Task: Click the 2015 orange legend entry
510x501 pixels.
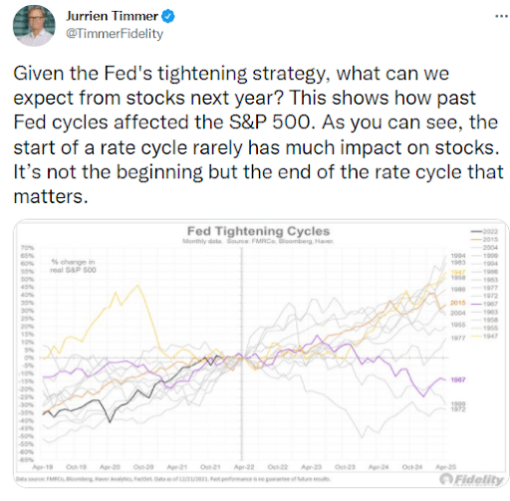Action: pos(484,240)
